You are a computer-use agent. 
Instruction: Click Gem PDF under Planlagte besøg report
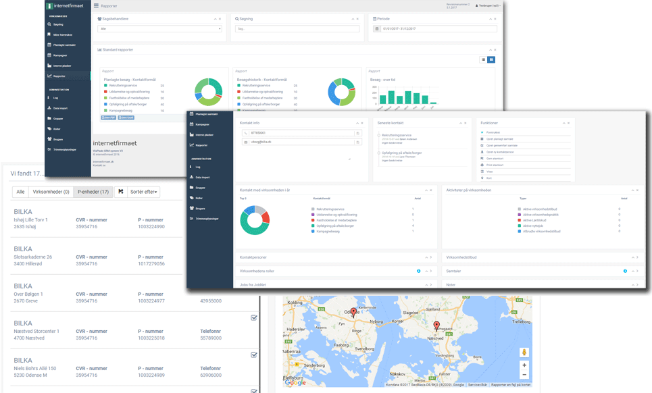(x=107, y=117)
